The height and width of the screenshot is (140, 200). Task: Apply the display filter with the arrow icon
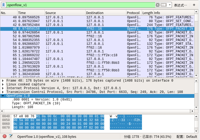[x=164, y=5]
